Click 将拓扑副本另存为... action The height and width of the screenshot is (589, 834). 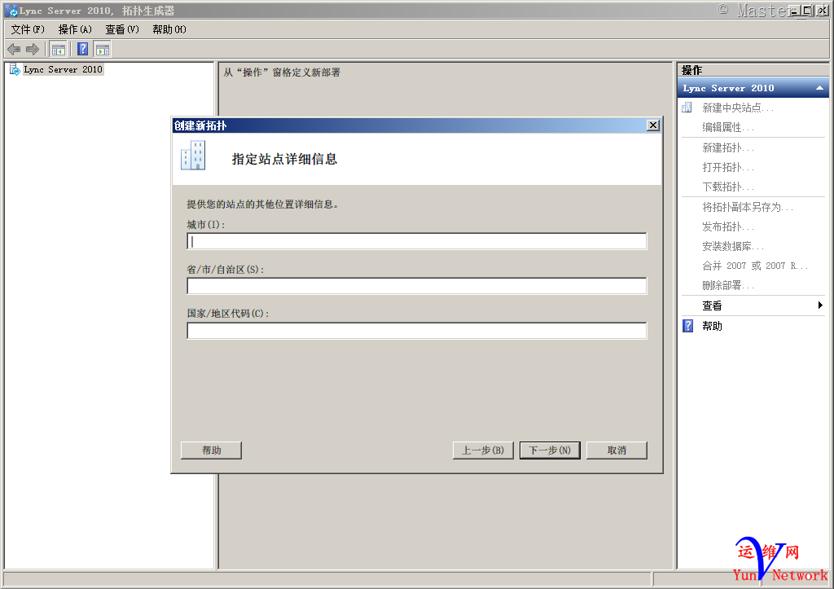click(x=748, y=207)
